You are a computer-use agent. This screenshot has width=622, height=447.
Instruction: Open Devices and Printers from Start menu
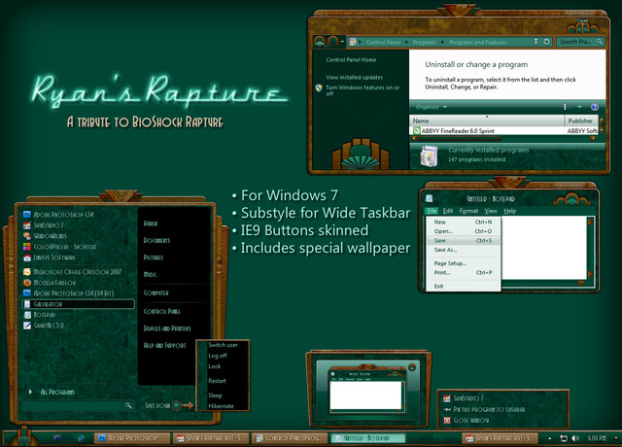(167, 328)
